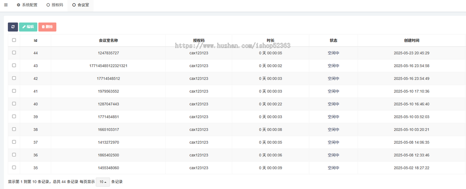Click the 空闲中 status in row 35
Viewport: 466px width, 189px height.
click(x=334, y=168)
